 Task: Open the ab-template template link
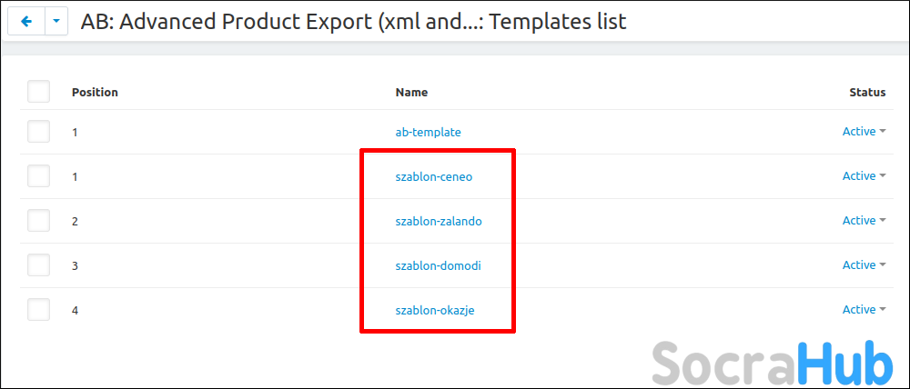click(x=428, y=132)
